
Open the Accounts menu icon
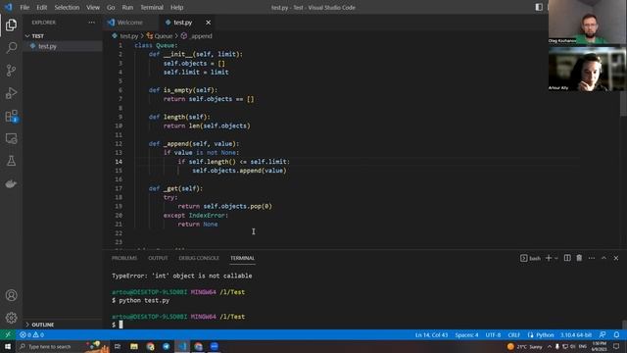coord(11,295)
